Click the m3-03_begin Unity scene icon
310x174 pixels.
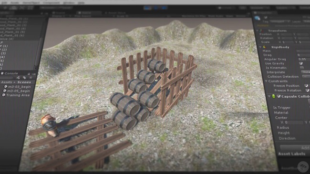click(x=6, y=87)
